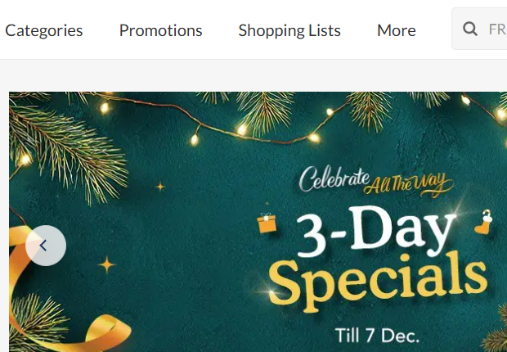Click the white 3-Day heading
The height and width of the screenshot is (352, 507).
pyautogui.click(x=375, y=232)
